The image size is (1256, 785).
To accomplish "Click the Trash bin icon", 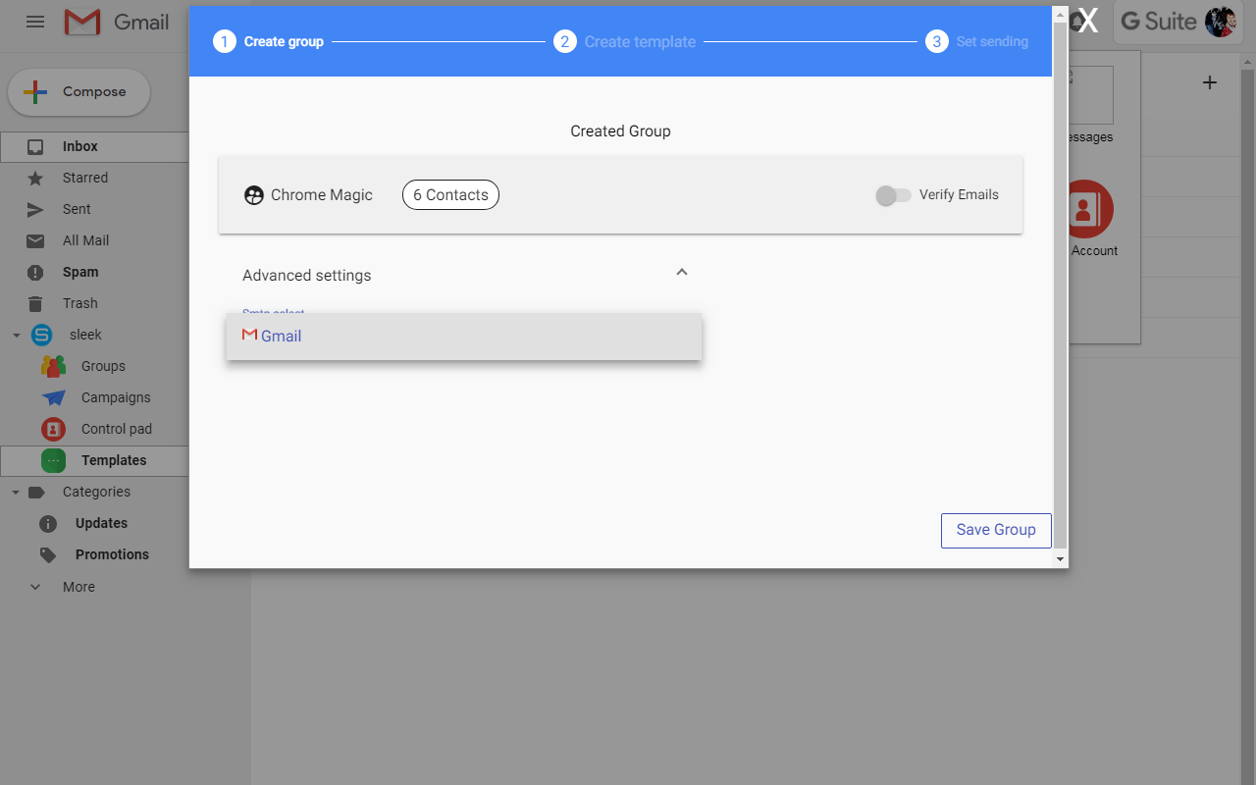I will coord(35,303).
